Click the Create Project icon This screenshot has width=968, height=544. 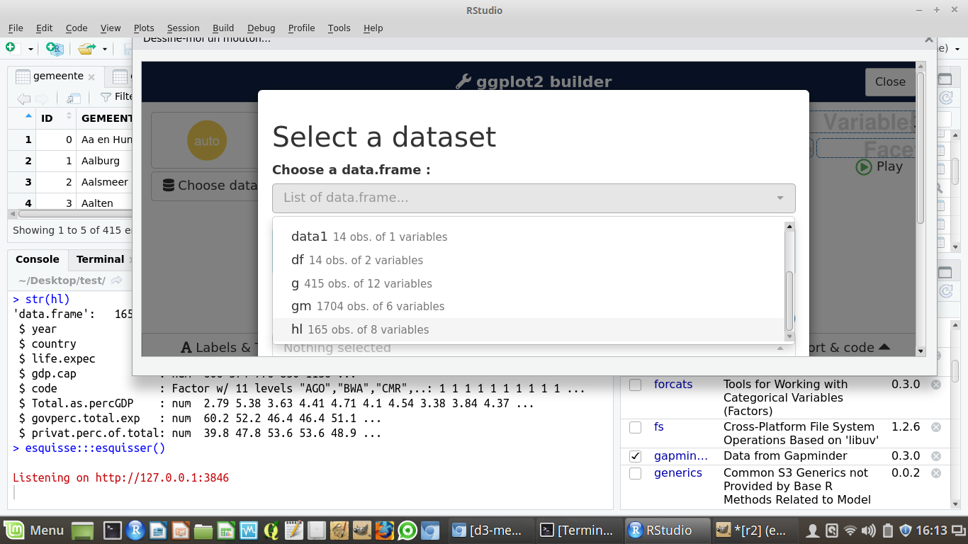click(x=55, y=48)
